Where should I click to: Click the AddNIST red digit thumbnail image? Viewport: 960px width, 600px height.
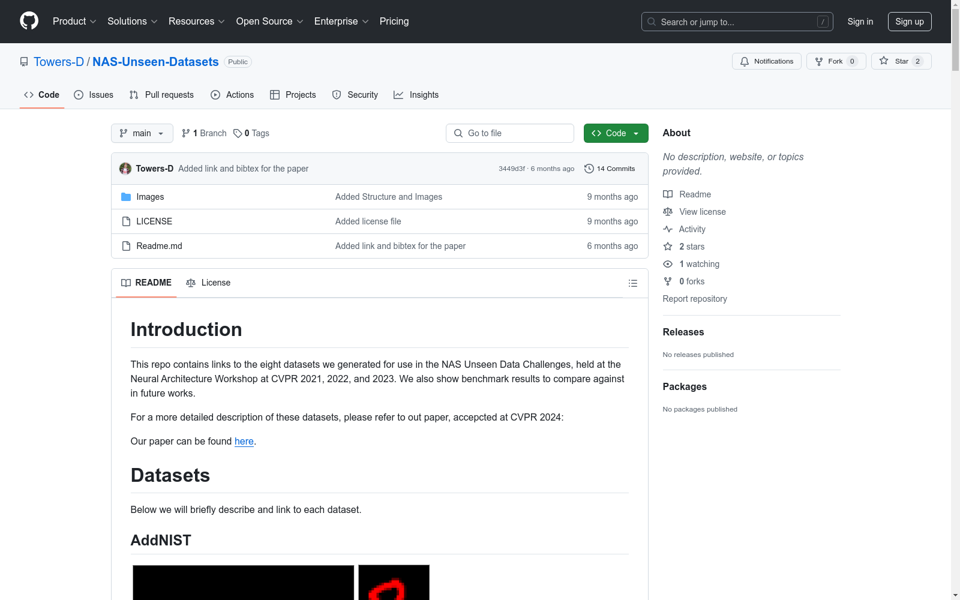point(394,583)
